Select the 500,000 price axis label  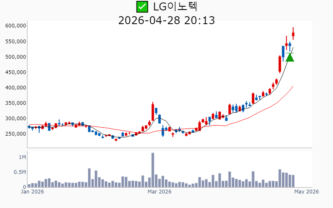[x=16, y=57]
